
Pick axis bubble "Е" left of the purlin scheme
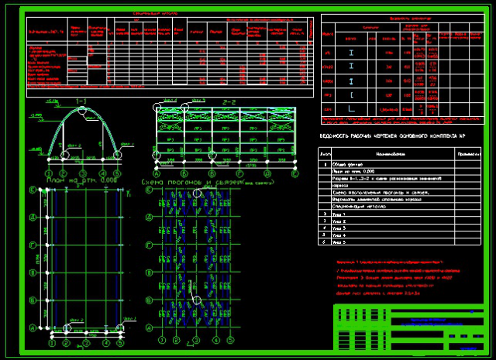[149, 190]
